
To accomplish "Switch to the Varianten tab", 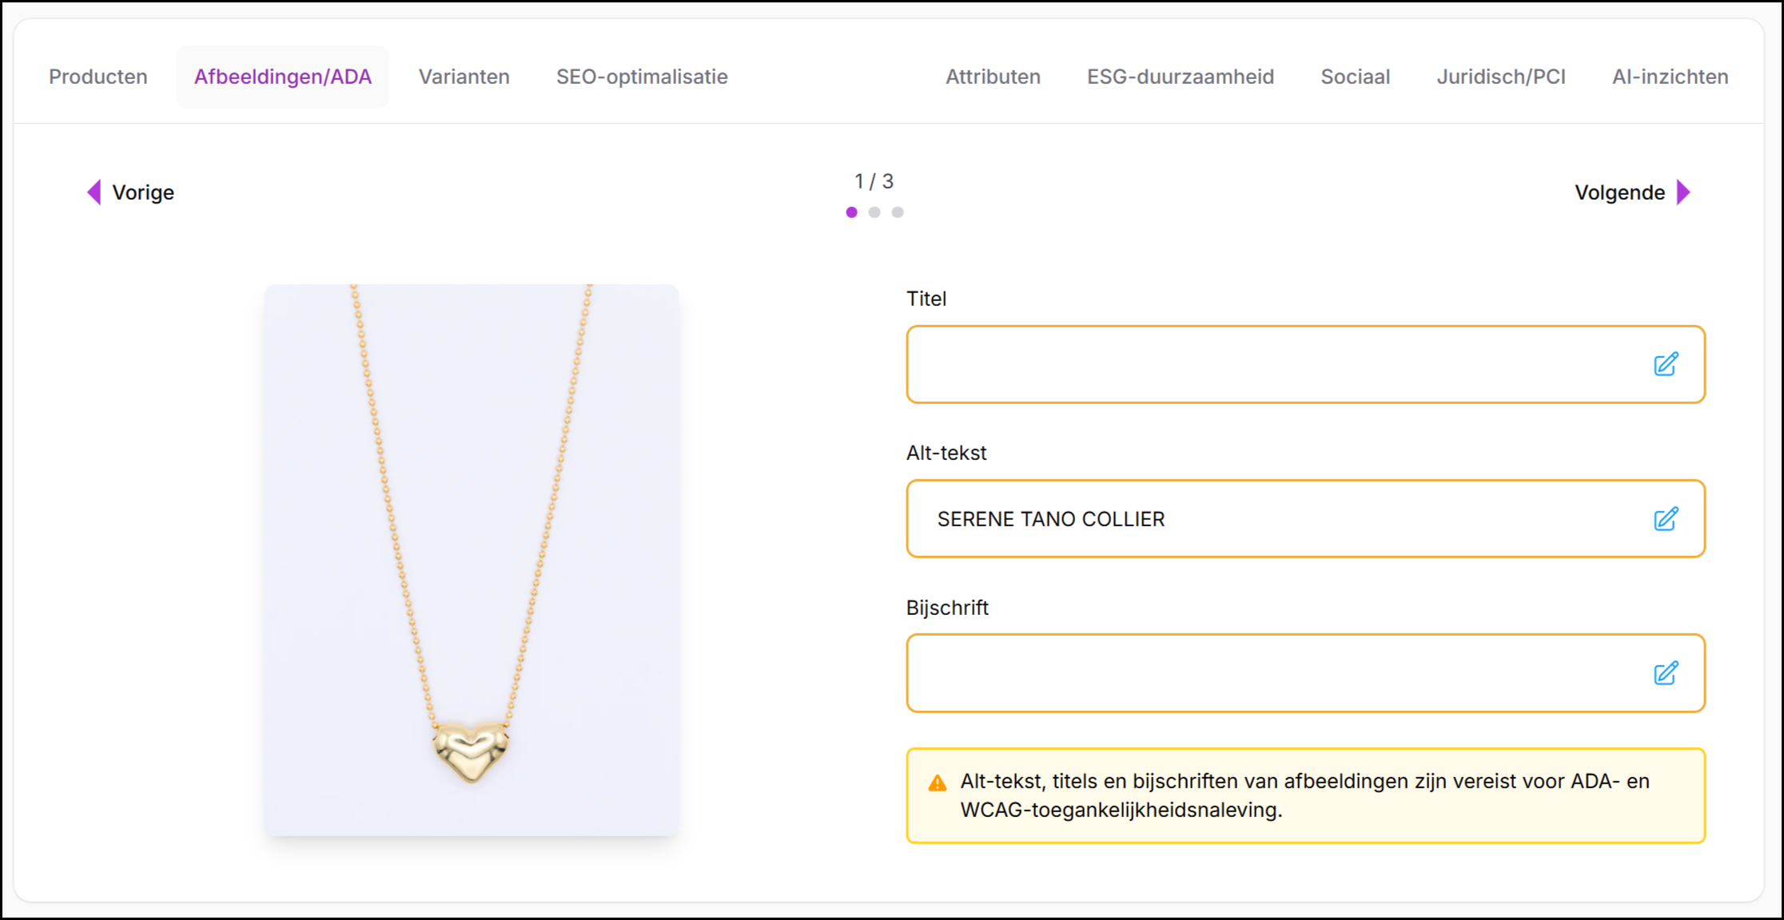I will (x=464, y=77).
